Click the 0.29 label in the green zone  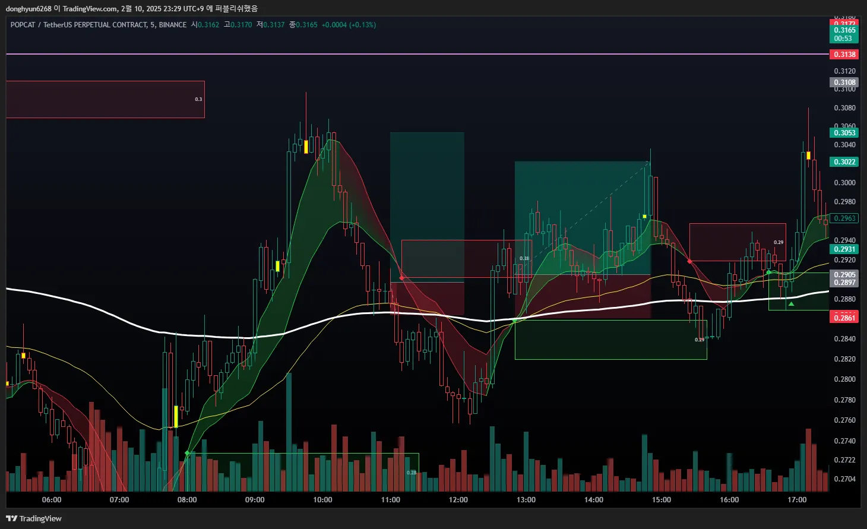(x=700, y=340)
